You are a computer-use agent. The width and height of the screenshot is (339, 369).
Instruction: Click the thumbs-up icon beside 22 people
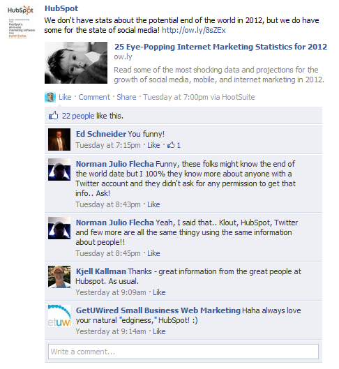(54, 116)
